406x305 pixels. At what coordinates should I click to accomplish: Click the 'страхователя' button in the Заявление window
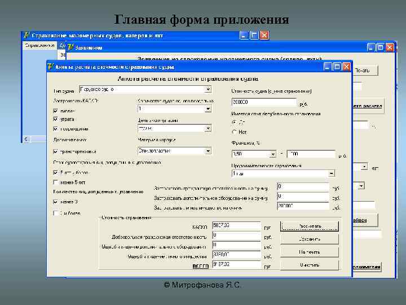pos(367,267)
